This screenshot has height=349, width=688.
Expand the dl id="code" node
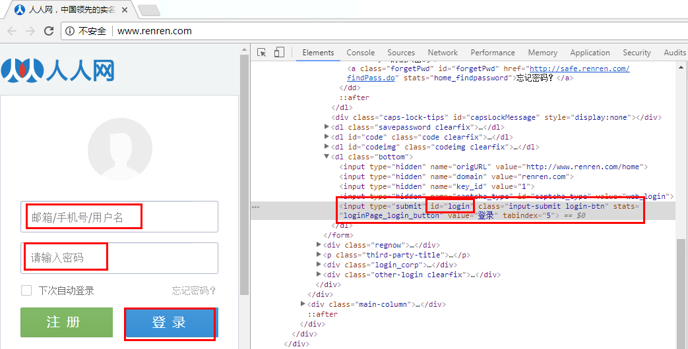[x=327, y=137]
